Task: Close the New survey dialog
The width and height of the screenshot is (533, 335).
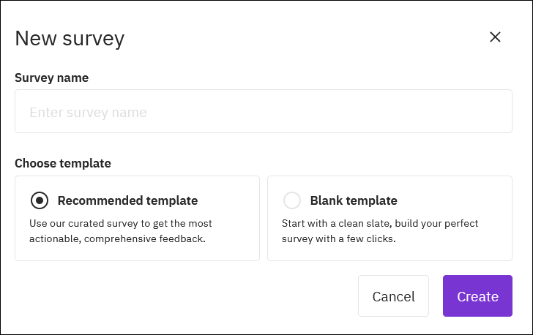Action: 495,37
